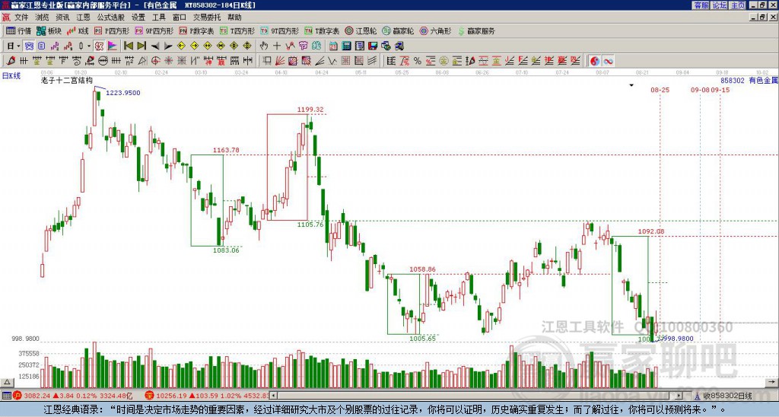Jump to last bar with green skip-forward icon

141,46
